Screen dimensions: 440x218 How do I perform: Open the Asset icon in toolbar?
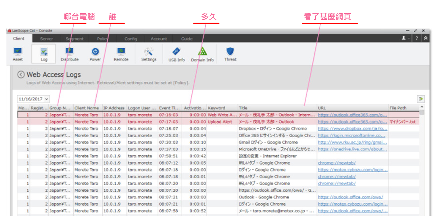(x=18, y=54)
